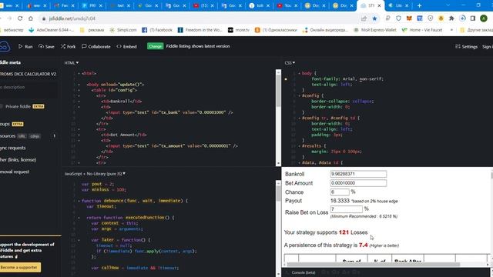Open the CSS panel language dropdown

[x=290, y=63]
